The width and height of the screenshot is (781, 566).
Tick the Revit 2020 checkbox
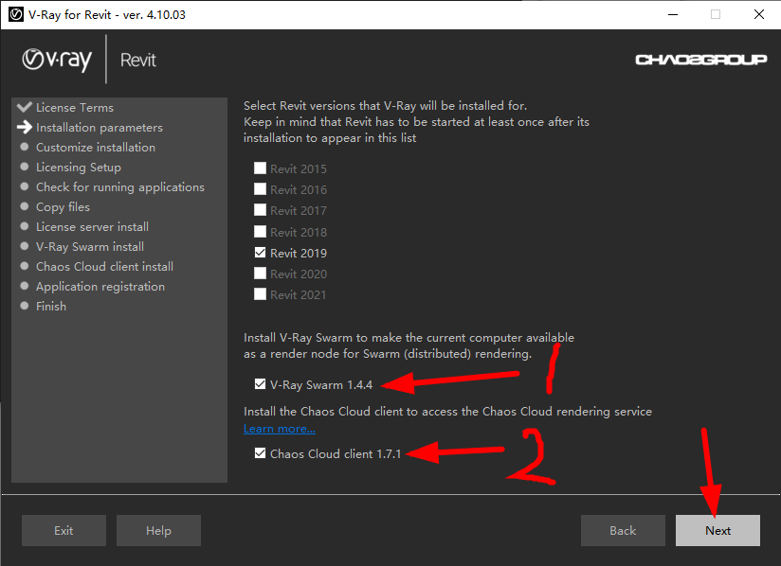click(260, 273)
